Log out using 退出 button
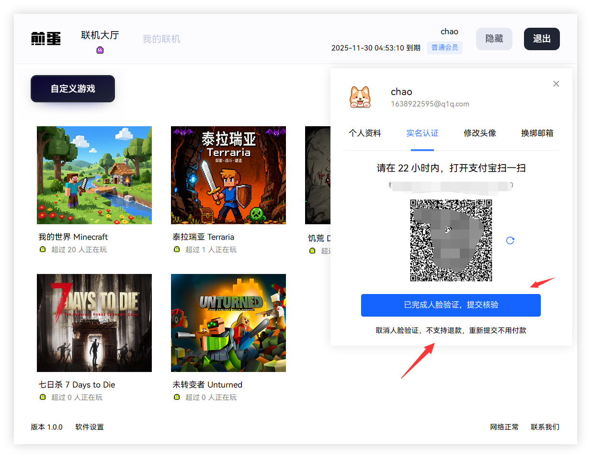The width and height of the screenshot is (592, 459). pyautogui.click(x=542, y=39)
